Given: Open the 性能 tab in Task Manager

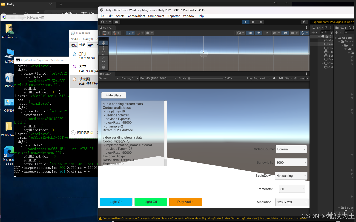Looking at the screenshot, I should coord(82,45).
